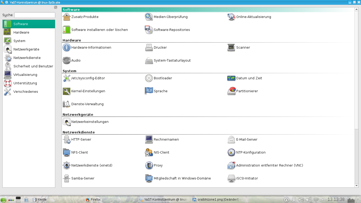The width and height of the screenshot is (361, 203).
Task: Click the Scanner module icon
Action: 231,48
